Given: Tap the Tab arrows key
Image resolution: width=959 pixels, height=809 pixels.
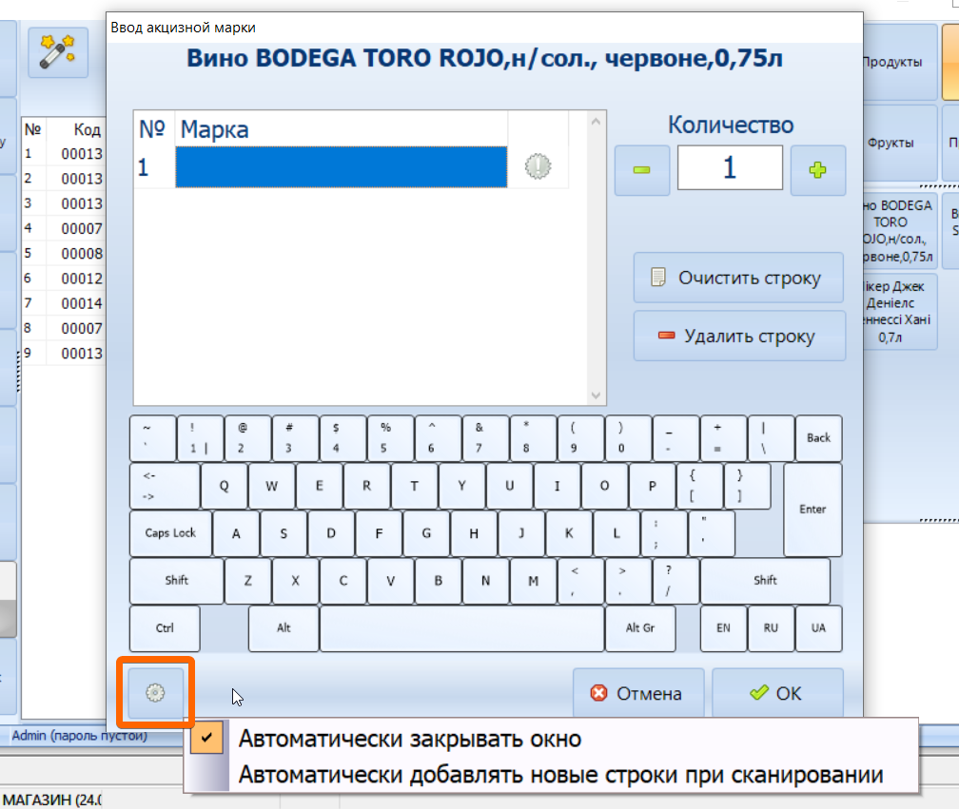Looking at the screenshot, I should pyautogui.click(x=165, y=486).
